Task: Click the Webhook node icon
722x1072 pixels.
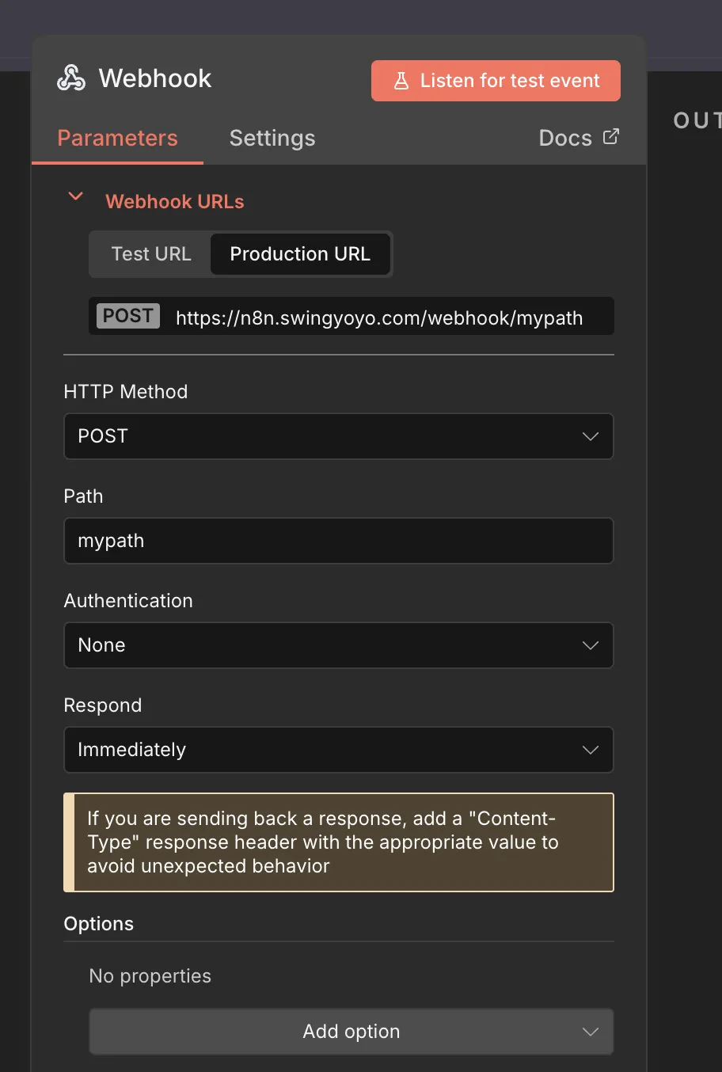Action: (70, 78)
